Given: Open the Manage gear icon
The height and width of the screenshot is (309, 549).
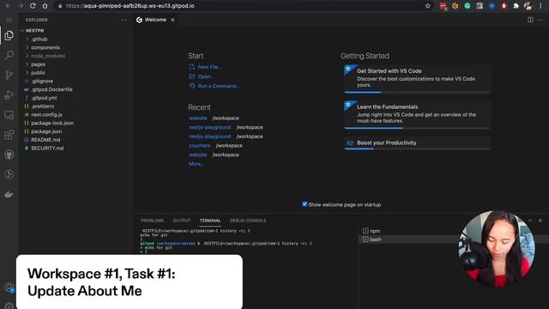Looking at the screenshot, I should 9,306.
